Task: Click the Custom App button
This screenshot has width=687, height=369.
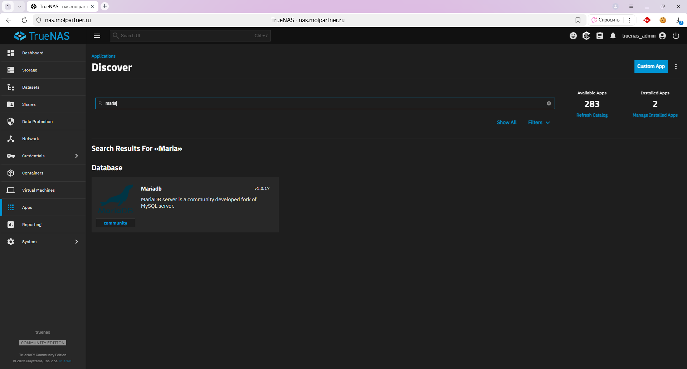Action: (x=651, y=67)
